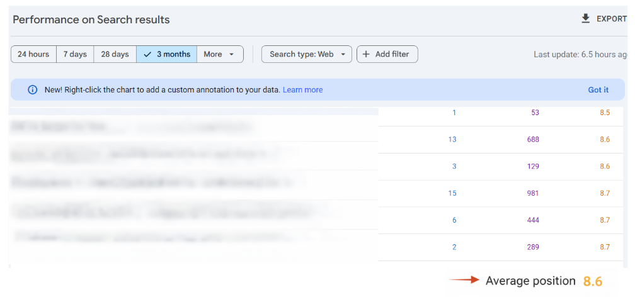Click the clicks value 6
The height and width of the screenshot is (297, 635).
coord(454,220)
